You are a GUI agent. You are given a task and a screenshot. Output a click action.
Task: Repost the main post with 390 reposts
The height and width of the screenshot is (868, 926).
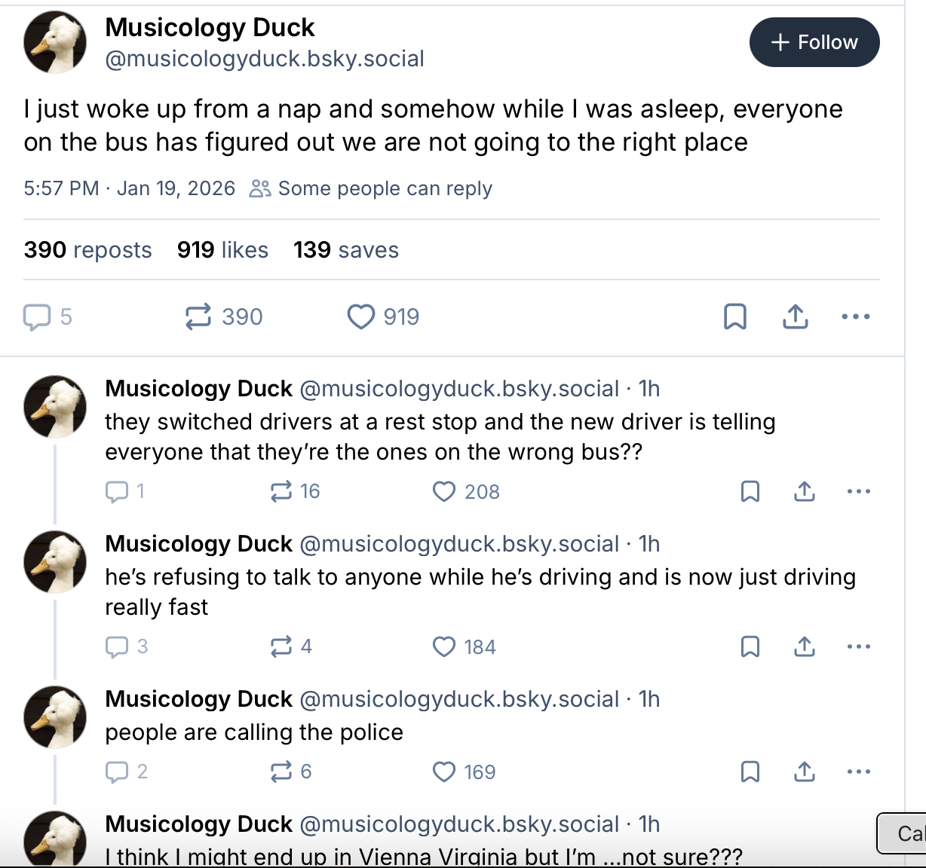[198, 316]
